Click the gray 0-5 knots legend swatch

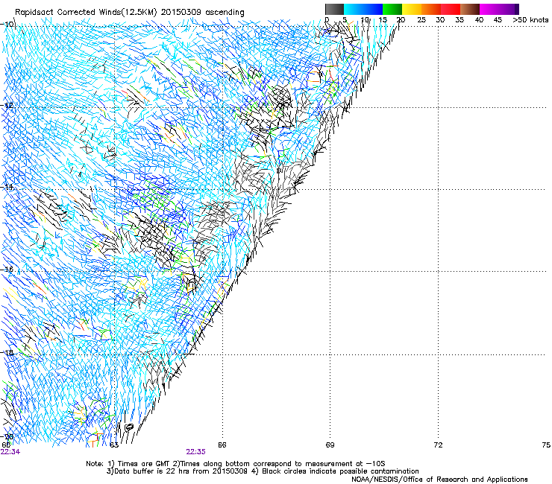pos(334,9)
